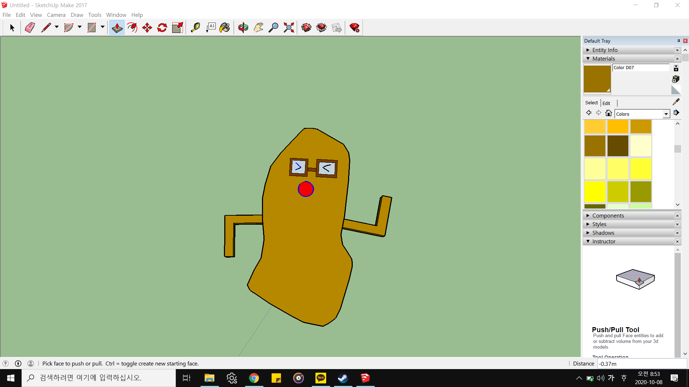
Task: Click the set default material icon
Action: pos(676,90)
